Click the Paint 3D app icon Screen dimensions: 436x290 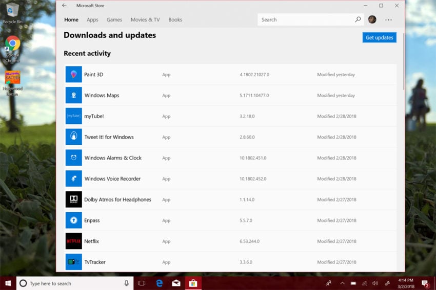click(x=74, y=74)
